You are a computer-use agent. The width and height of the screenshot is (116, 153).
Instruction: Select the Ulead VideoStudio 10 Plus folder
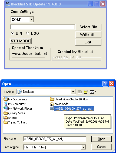click(69, 99)
